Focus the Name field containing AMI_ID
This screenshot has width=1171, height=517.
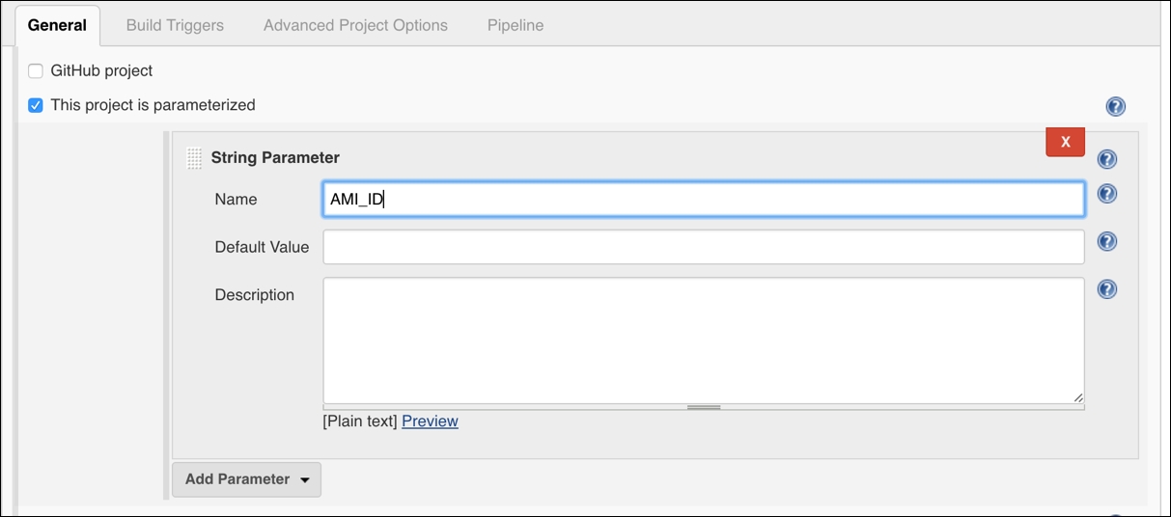704,200
